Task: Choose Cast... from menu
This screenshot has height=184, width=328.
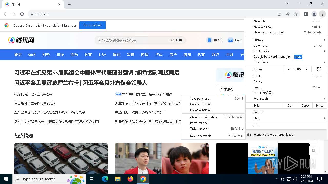Action: pos(286,82)
